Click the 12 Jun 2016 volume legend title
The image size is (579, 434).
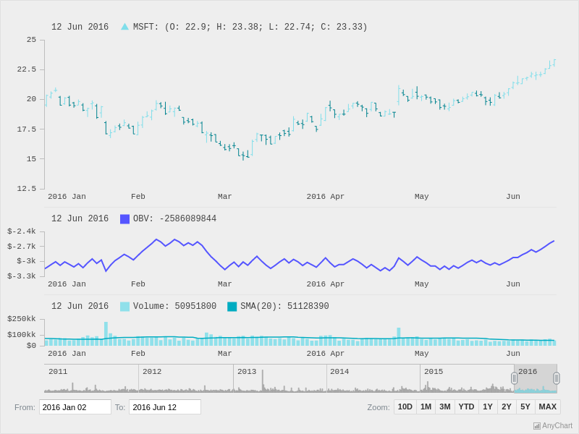coord(80,306)
